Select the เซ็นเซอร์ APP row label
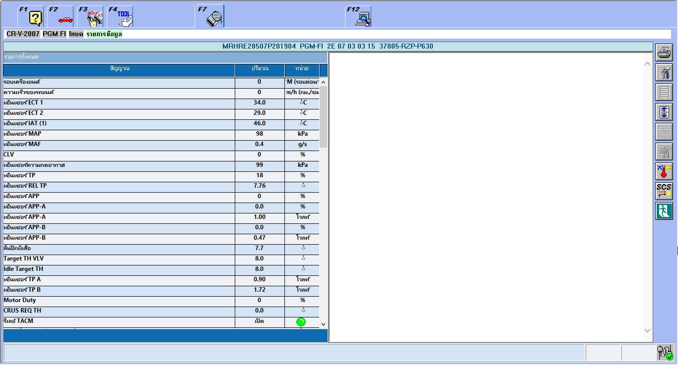The width and height of the screenshot is (678, 365). (x=21, y=197)
